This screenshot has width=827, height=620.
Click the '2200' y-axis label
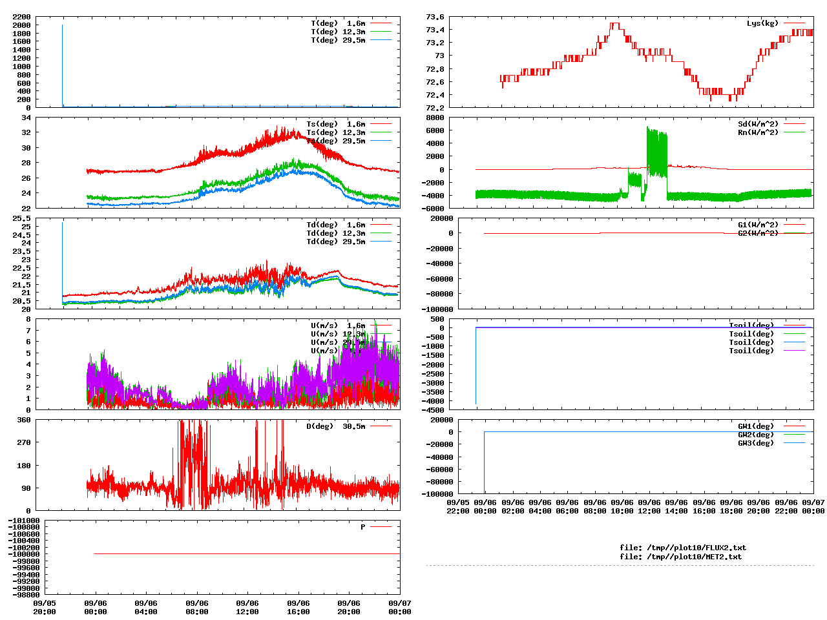pyautogui.click(x=22, y=17)
